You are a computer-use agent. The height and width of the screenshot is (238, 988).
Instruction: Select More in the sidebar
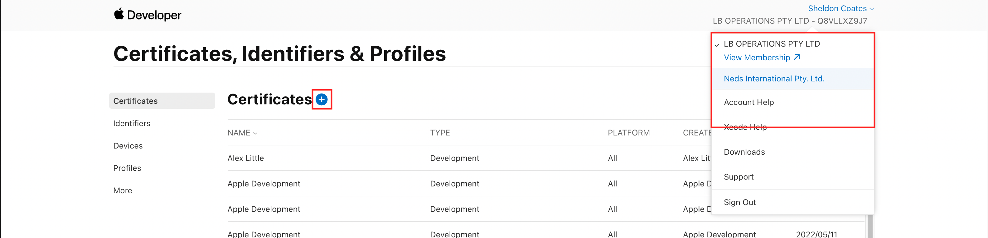122,191
